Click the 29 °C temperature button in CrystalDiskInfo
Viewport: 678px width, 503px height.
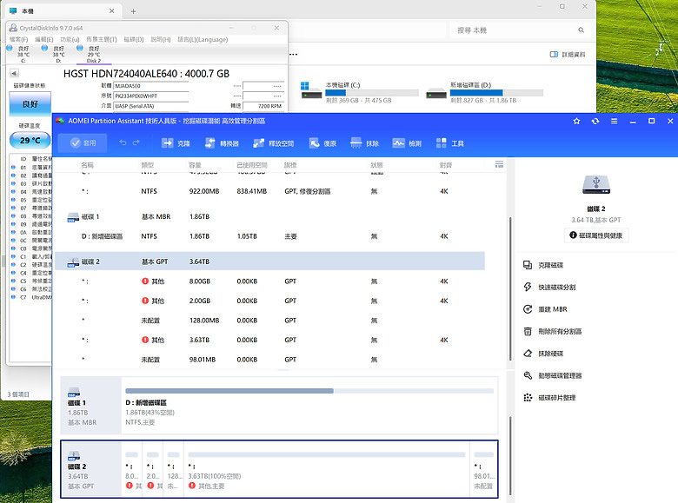30,140
